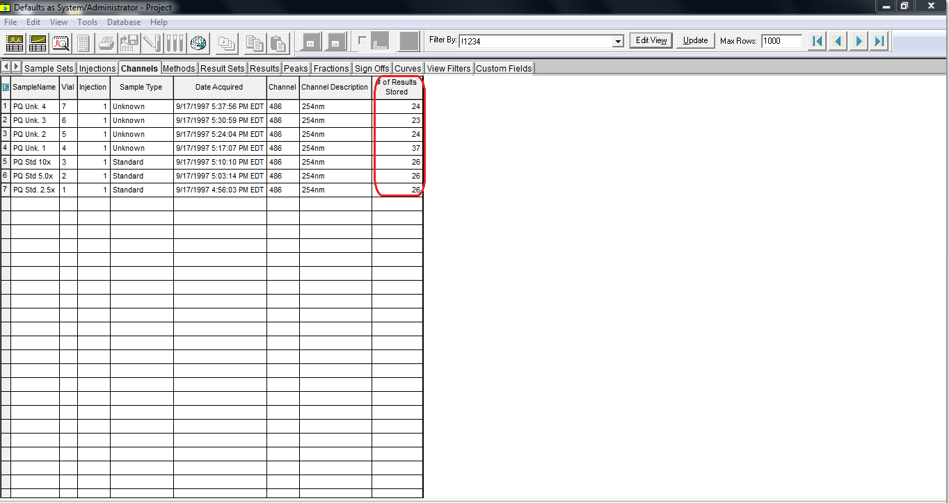Click the globe toolbar icon
The image size is (949, 503).
coord(198,42)
